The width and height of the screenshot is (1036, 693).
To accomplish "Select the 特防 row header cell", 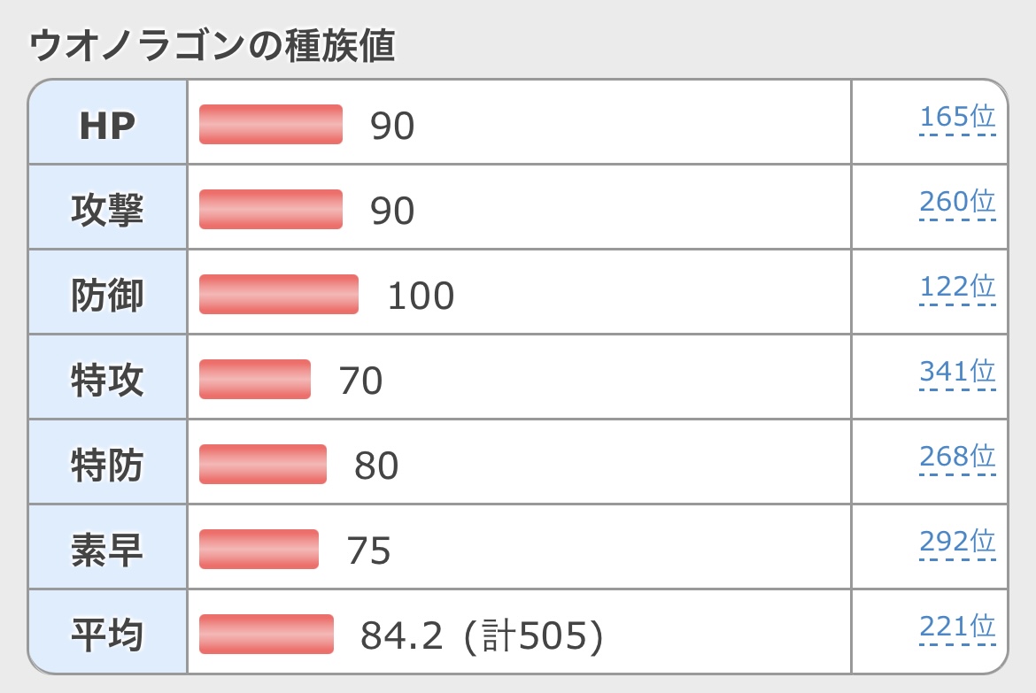I will pyautogui.click(x=107, y=465).
